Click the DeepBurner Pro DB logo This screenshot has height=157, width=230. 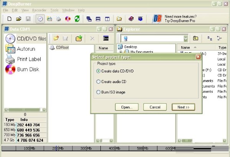[157, 19]
